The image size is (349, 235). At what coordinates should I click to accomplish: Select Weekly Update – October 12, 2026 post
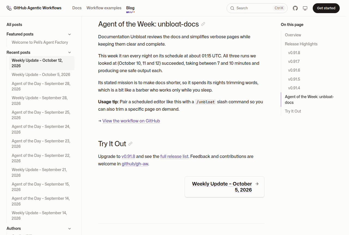42,63
